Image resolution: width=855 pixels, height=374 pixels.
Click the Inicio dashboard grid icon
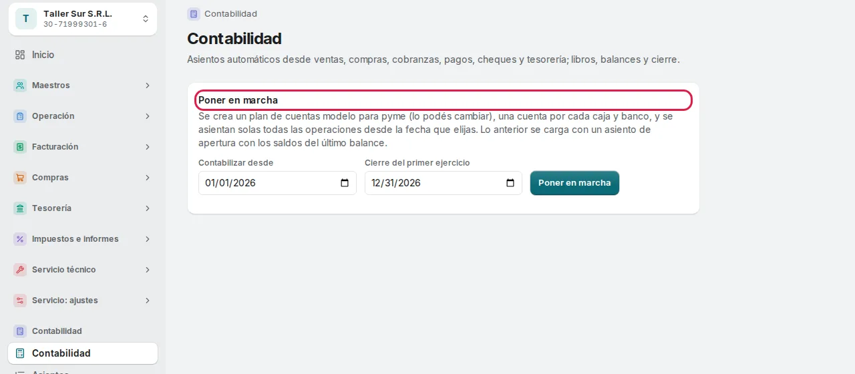click(x=20, y=55)
